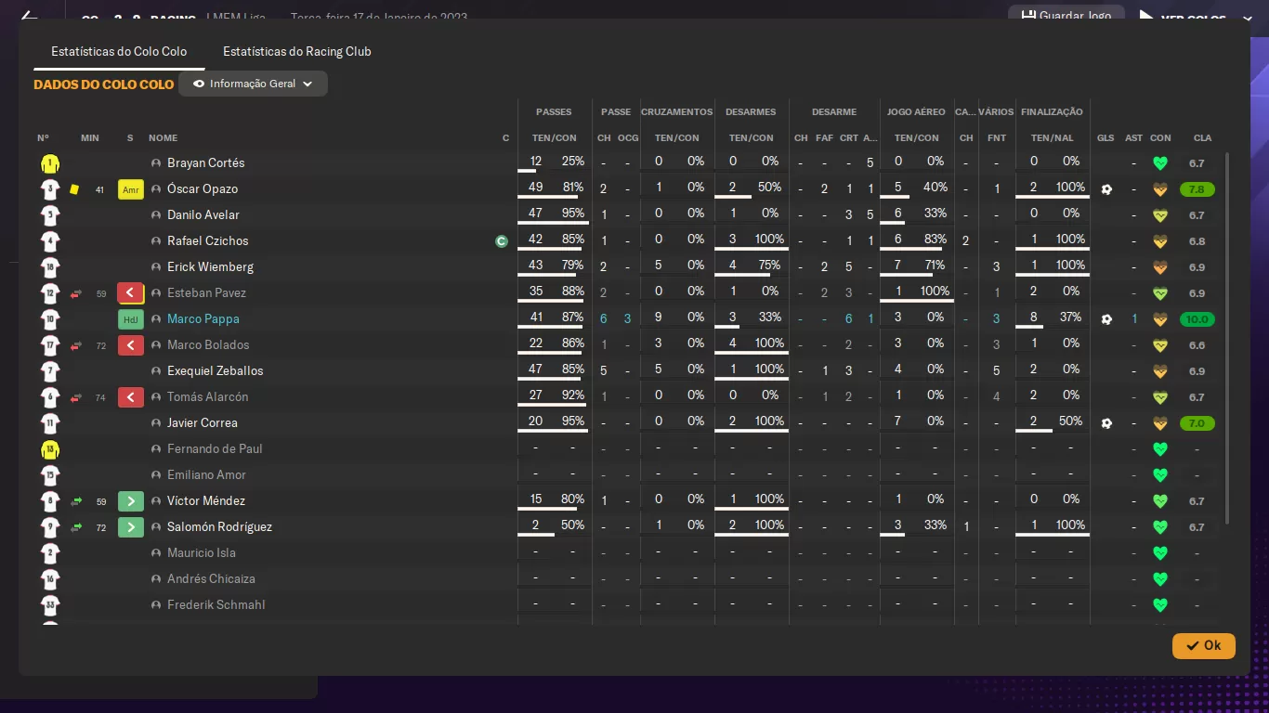Screen dimensions: 1269x713
Task: Click the Guardar Jogo button
Action: pos(1066,16)
